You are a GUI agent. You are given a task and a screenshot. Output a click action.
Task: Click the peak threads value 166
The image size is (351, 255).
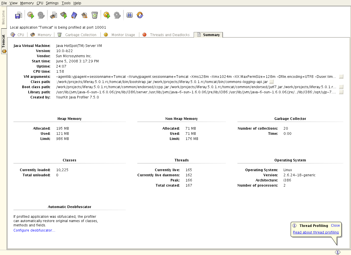pos(189,180)
